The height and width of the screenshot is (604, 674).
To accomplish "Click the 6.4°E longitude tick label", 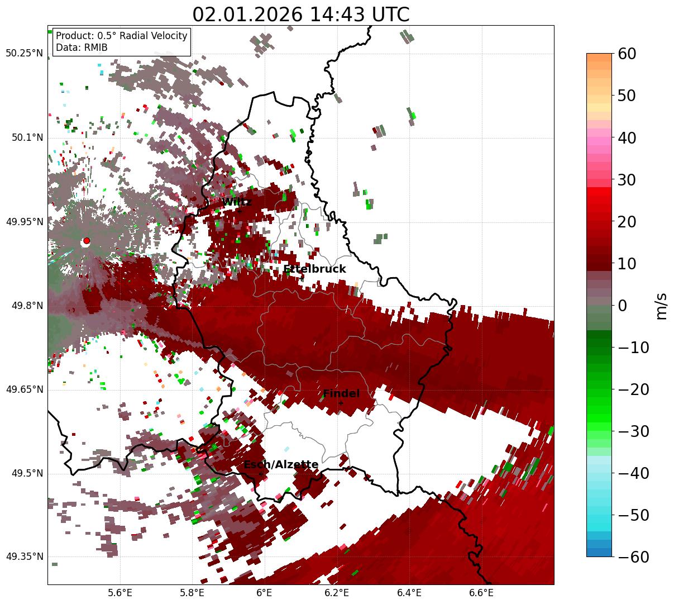I will tap(409, 592).
